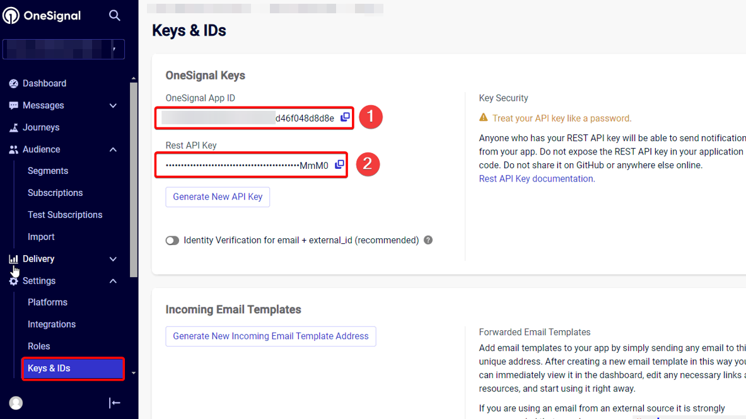This screenshot has width=746, height=419.
Task: Open Journeys from the sidebar
Action: 41,127
